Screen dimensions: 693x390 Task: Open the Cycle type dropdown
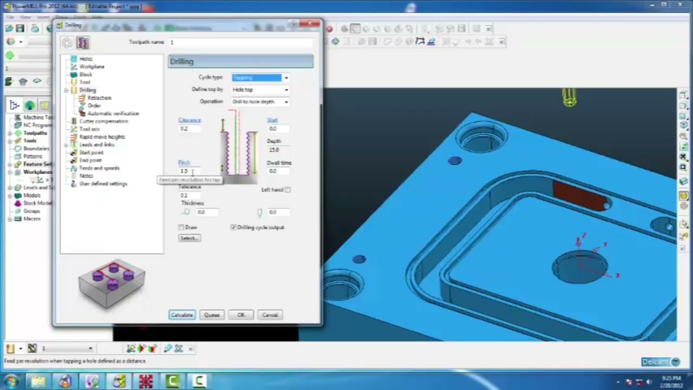(260, 77)
